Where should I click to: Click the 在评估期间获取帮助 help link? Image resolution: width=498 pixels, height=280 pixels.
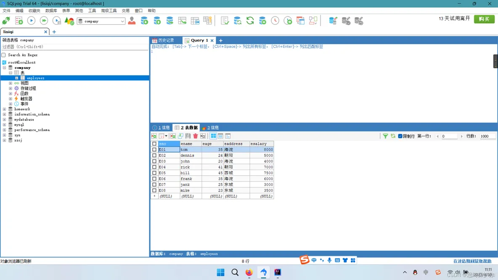pyautogui.click(x=472, y=261)
